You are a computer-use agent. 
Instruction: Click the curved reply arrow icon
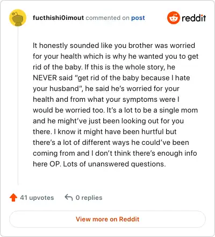(69, 197)
